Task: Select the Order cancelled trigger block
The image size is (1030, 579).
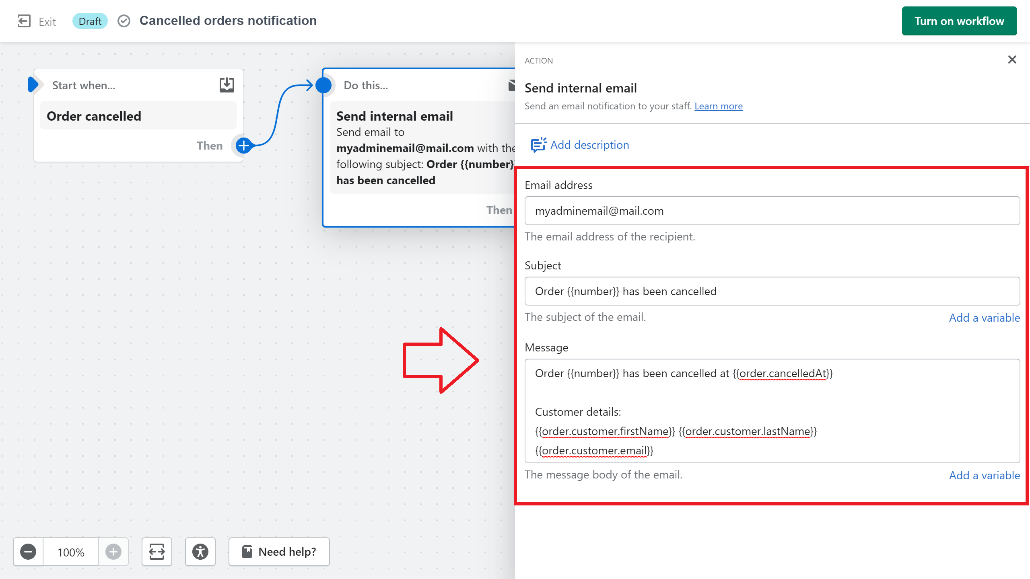Action: pyautogui.click(x=138, y=116)
